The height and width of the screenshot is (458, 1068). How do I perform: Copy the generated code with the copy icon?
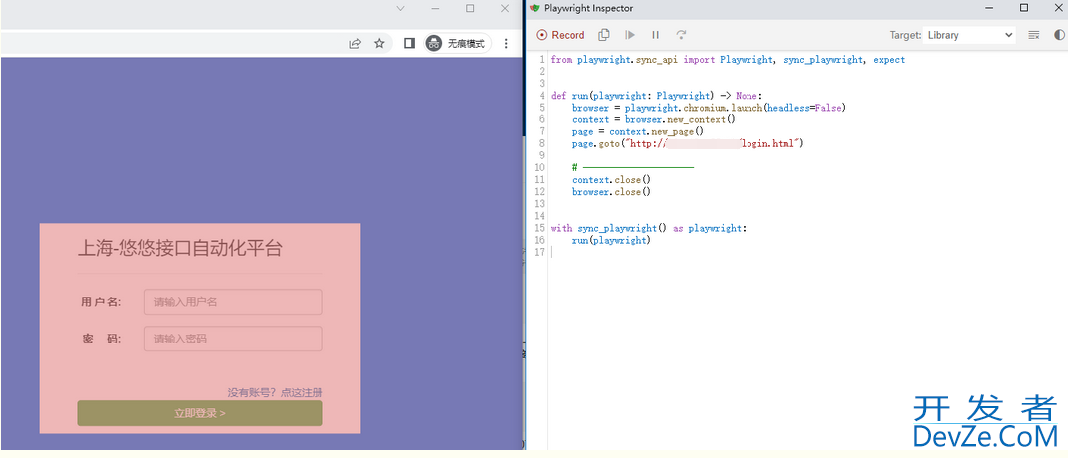604,35
